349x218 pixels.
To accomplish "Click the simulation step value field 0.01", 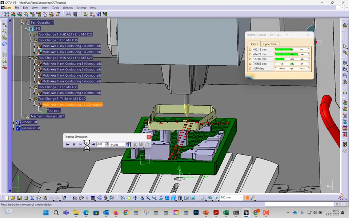I will 101,144.
